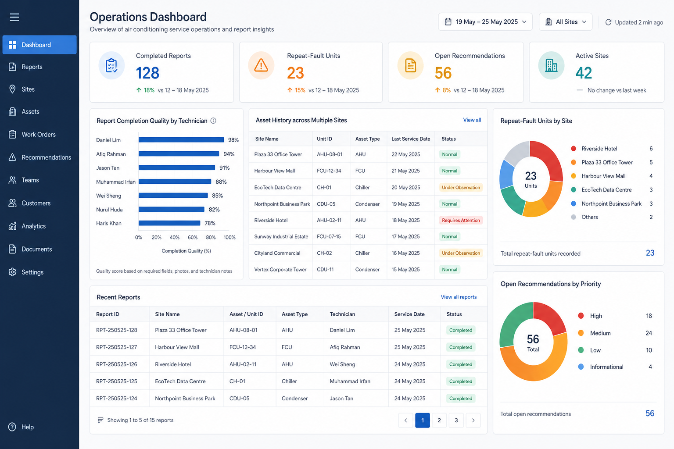Click the refresh icon next to Updated

click(x=608, y=22)
